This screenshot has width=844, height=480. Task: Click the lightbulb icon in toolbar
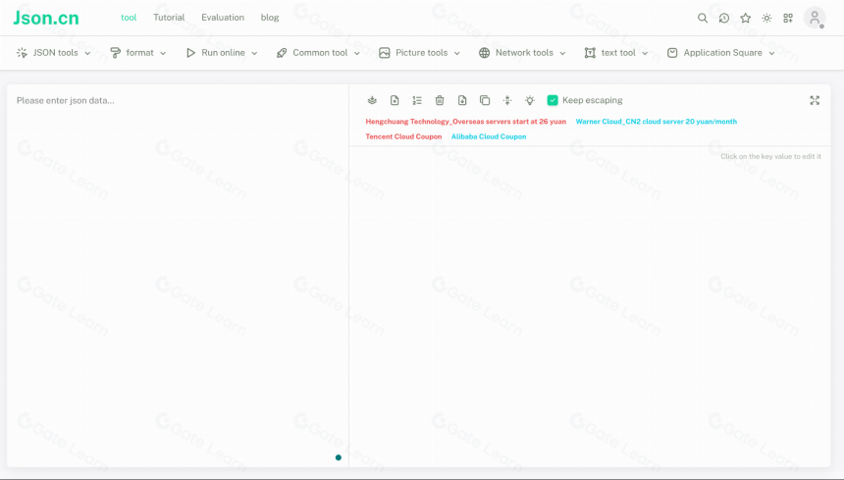point(530,100)
